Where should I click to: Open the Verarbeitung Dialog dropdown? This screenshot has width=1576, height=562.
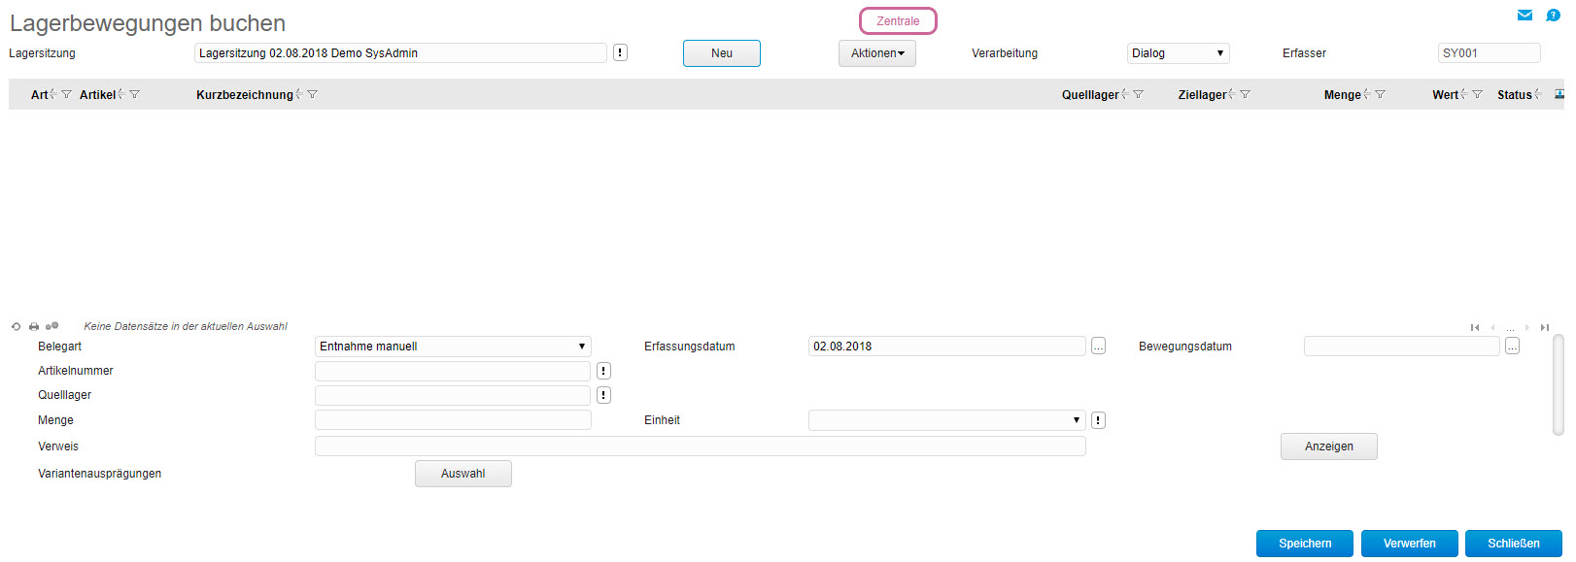[1178, 53]
